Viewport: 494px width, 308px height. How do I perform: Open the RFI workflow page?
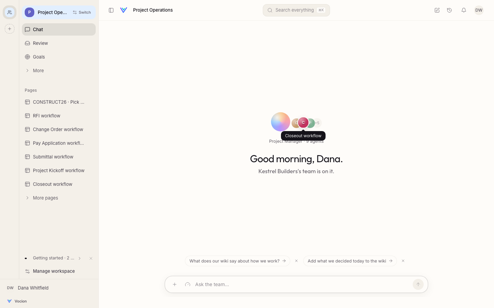(x=59, y=116)
